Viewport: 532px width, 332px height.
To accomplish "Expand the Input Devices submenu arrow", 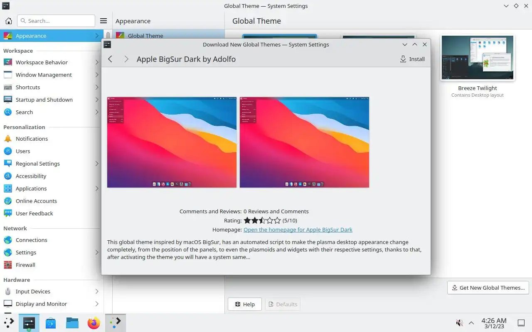I will click(96, 291).
